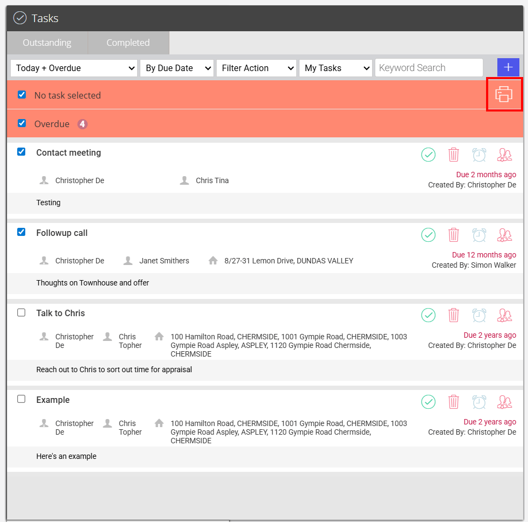The height and width of the screenshot is (523, 528).
Task: Open the Filter Action dropdown
Action: pyautogui.click(x=256, y=68)
